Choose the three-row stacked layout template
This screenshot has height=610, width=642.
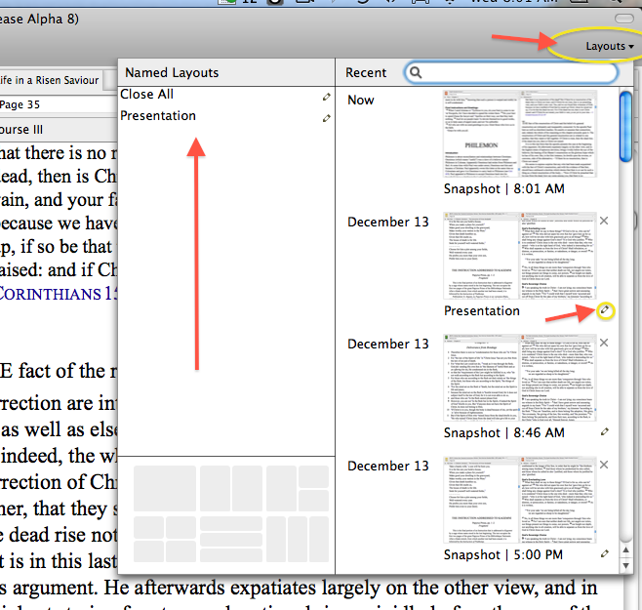coord(231,539)
